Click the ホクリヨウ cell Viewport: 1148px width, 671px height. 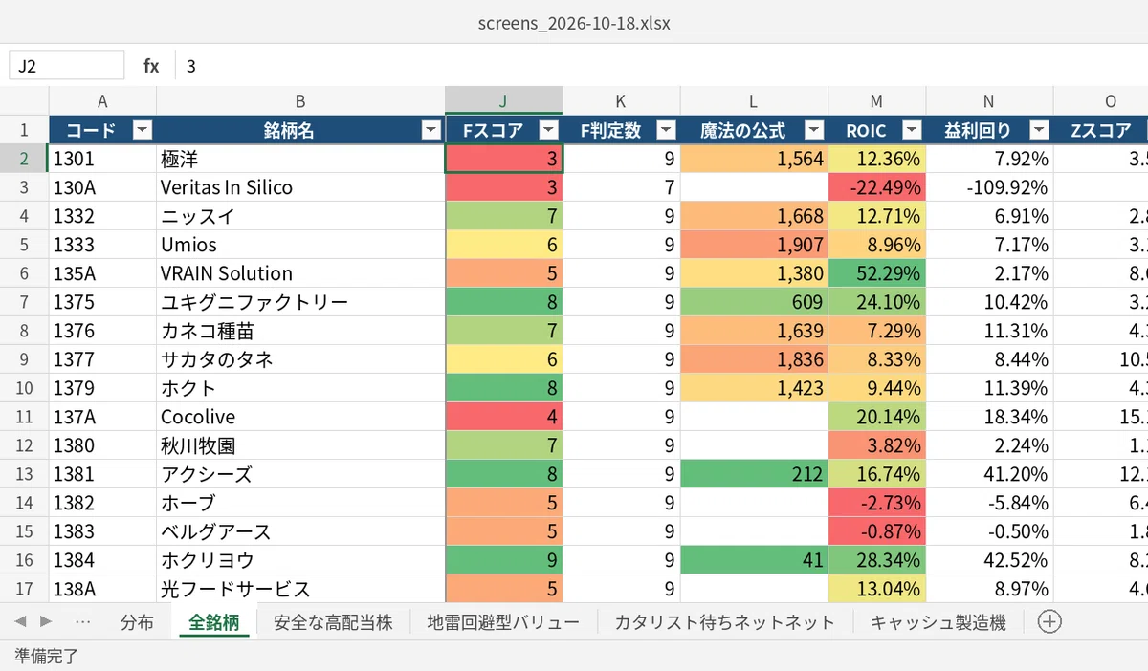tap(300, 560)
